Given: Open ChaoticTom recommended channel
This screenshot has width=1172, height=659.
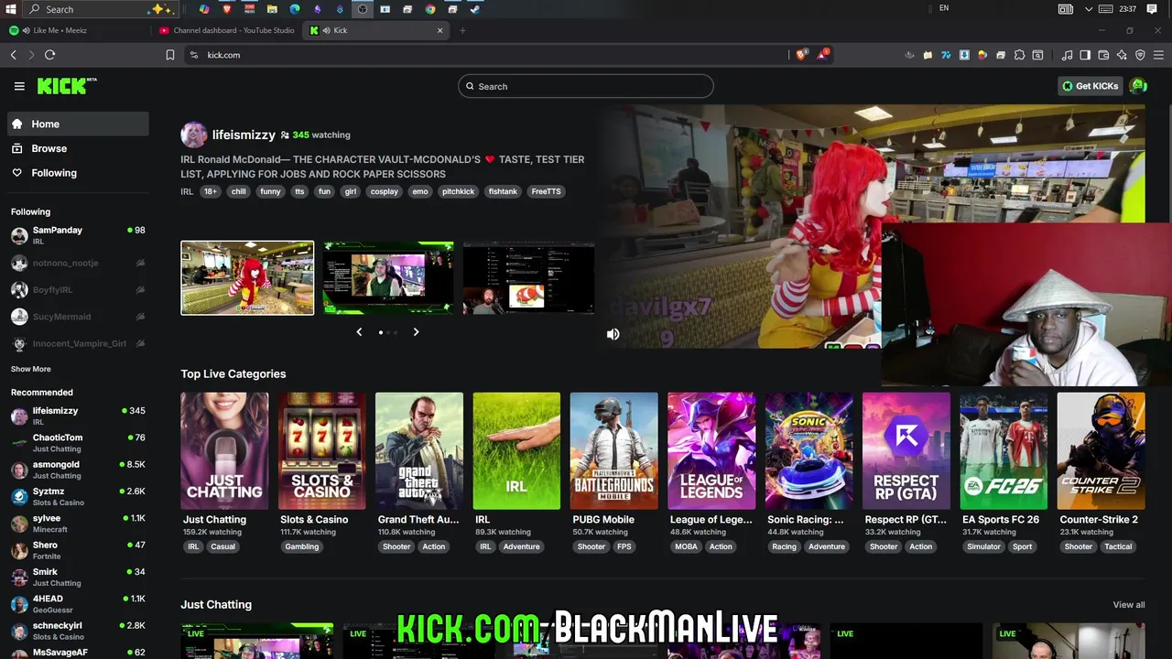Looking at the screenshot, I should [78, 443].
